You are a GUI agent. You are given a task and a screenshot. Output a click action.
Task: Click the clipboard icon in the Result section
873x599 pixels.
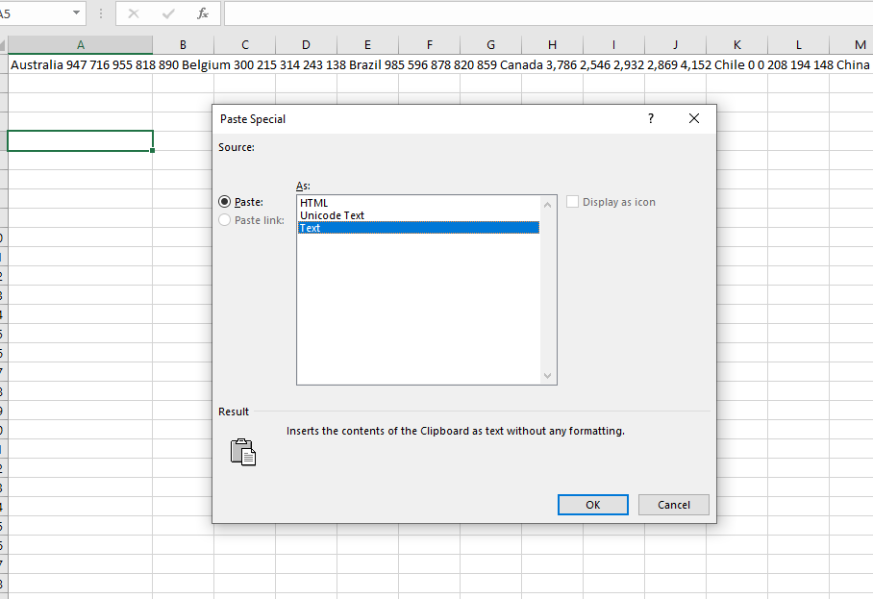tap(242, 451)
